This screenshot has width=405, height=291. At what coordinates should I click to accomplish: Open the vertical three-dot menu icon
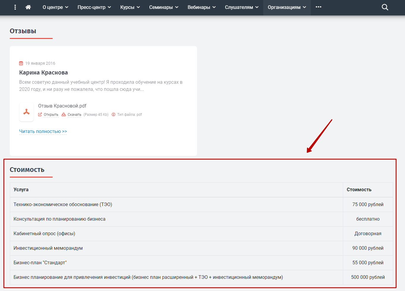click(15, 7)
